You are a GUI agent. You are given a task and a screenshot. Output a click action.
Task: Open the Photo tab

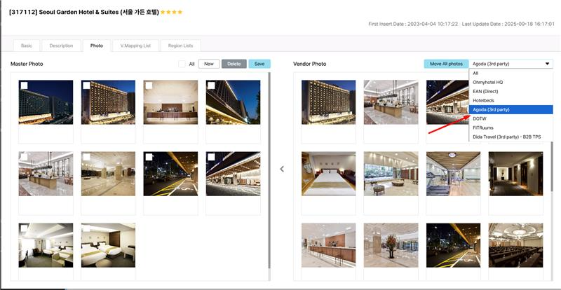pos(97,46)
